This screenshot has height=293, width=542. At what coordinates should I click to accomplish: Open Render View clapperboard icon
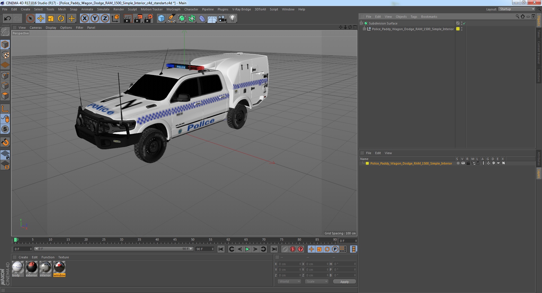point(128,19)
